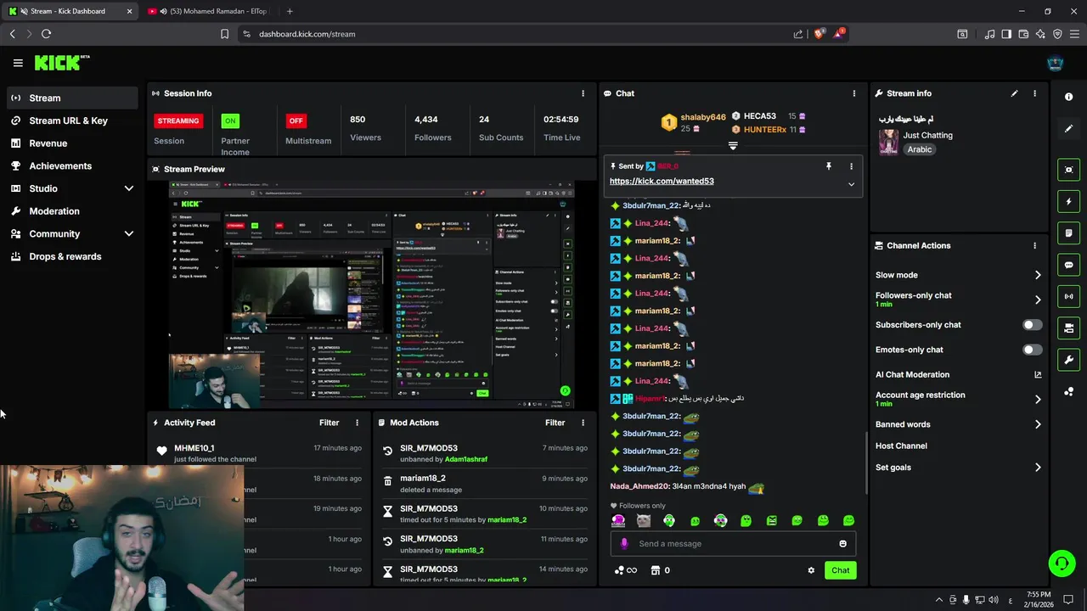Open Achievements in the sidebar
The width and height of the screenshot is (1087, 611).
[x=72, y=166]
